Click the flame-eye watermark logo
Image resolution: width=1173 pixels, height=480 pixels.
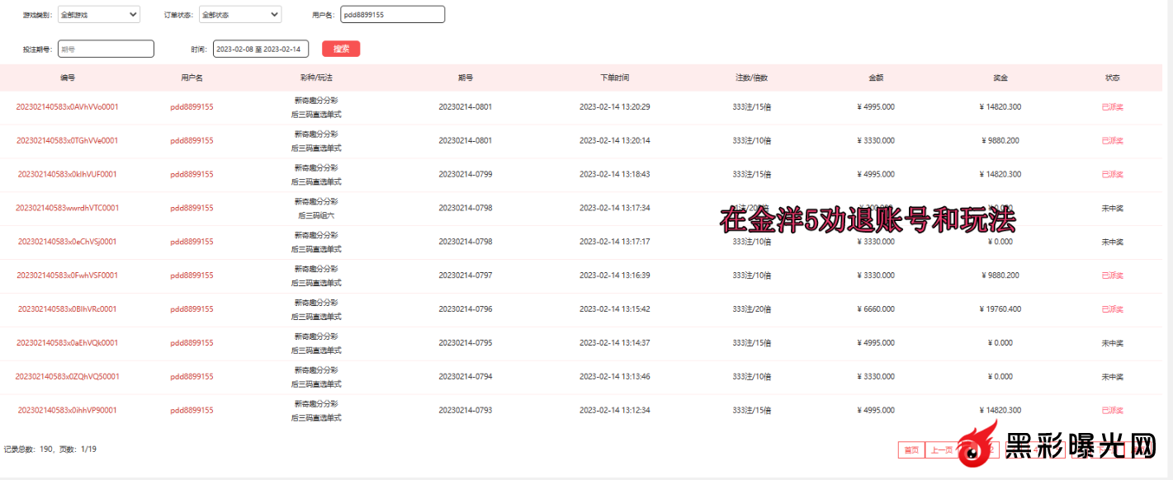pos(978,448)
